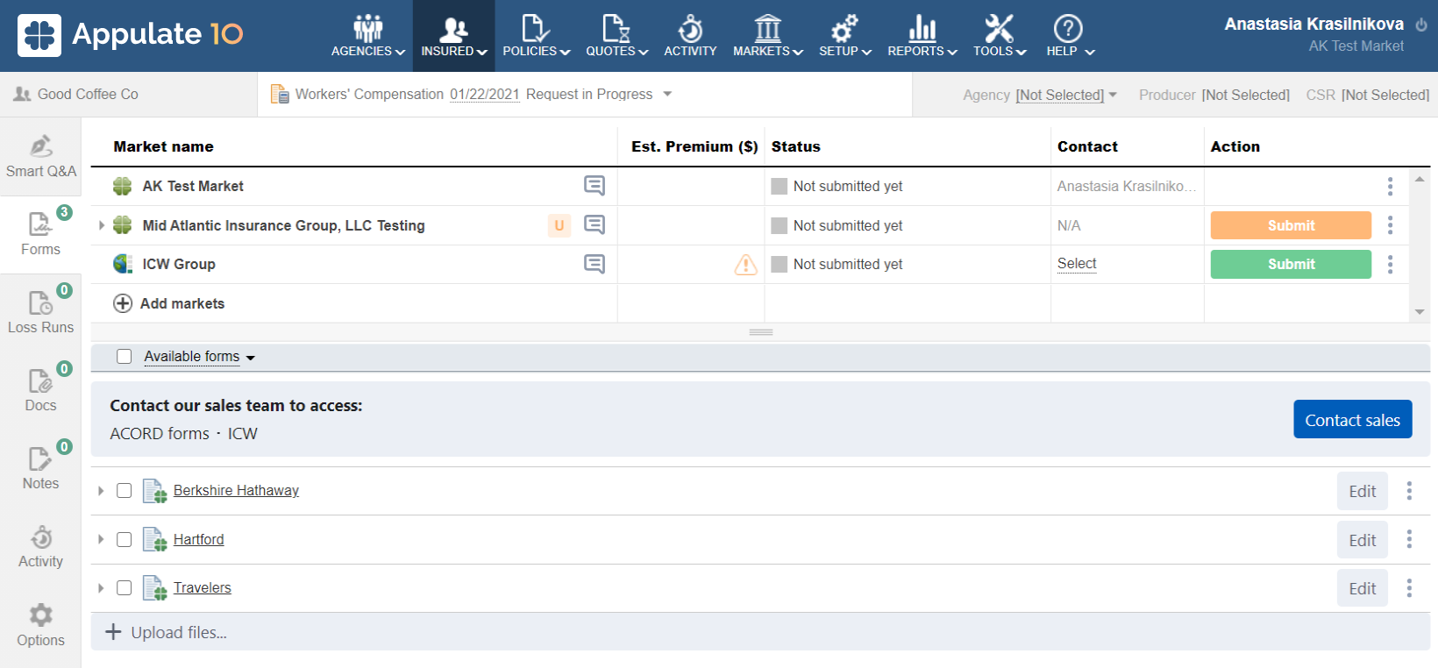Select Producer Not Selected field
Image resolution: width=1438 pixels, height=668 pixels.
[x=1245, y=95]
